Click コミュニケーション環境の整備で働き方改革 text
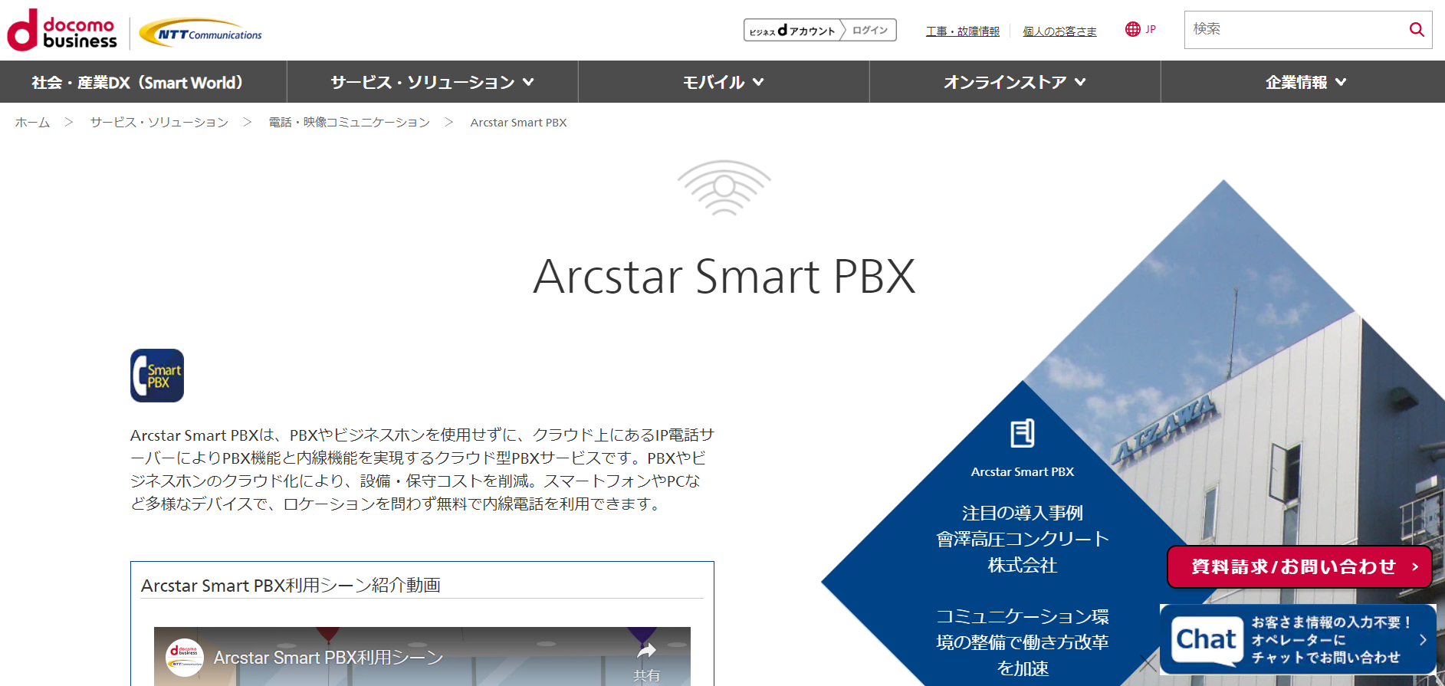The image size is (1445, 686). pyautogui.click(x=1022, y=642)
